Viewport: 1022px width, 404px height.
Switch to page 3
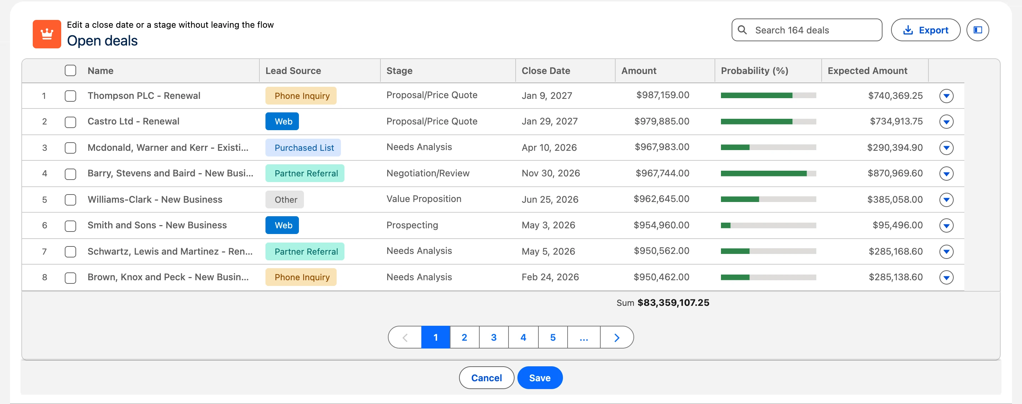[x=494, y=337]
